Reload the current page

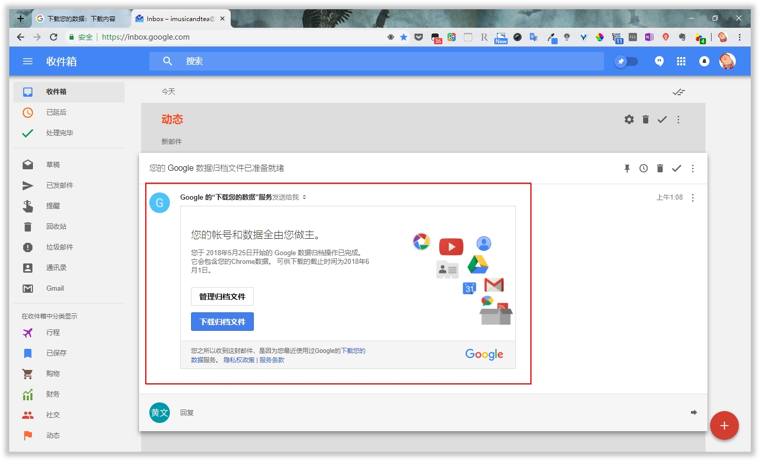point(54,37)
